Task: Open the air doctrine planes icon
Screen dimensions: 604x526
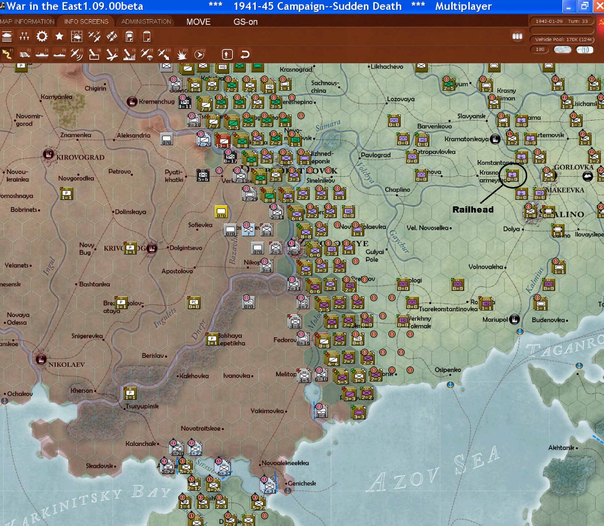Action: [94, 36]
